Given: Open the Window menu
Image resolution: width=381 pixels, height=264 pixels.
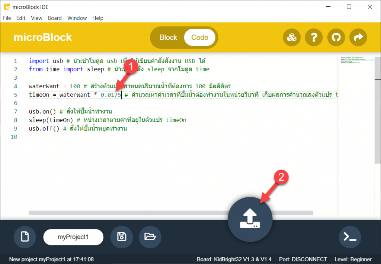Looking at the screenshot, I should 77,18.
